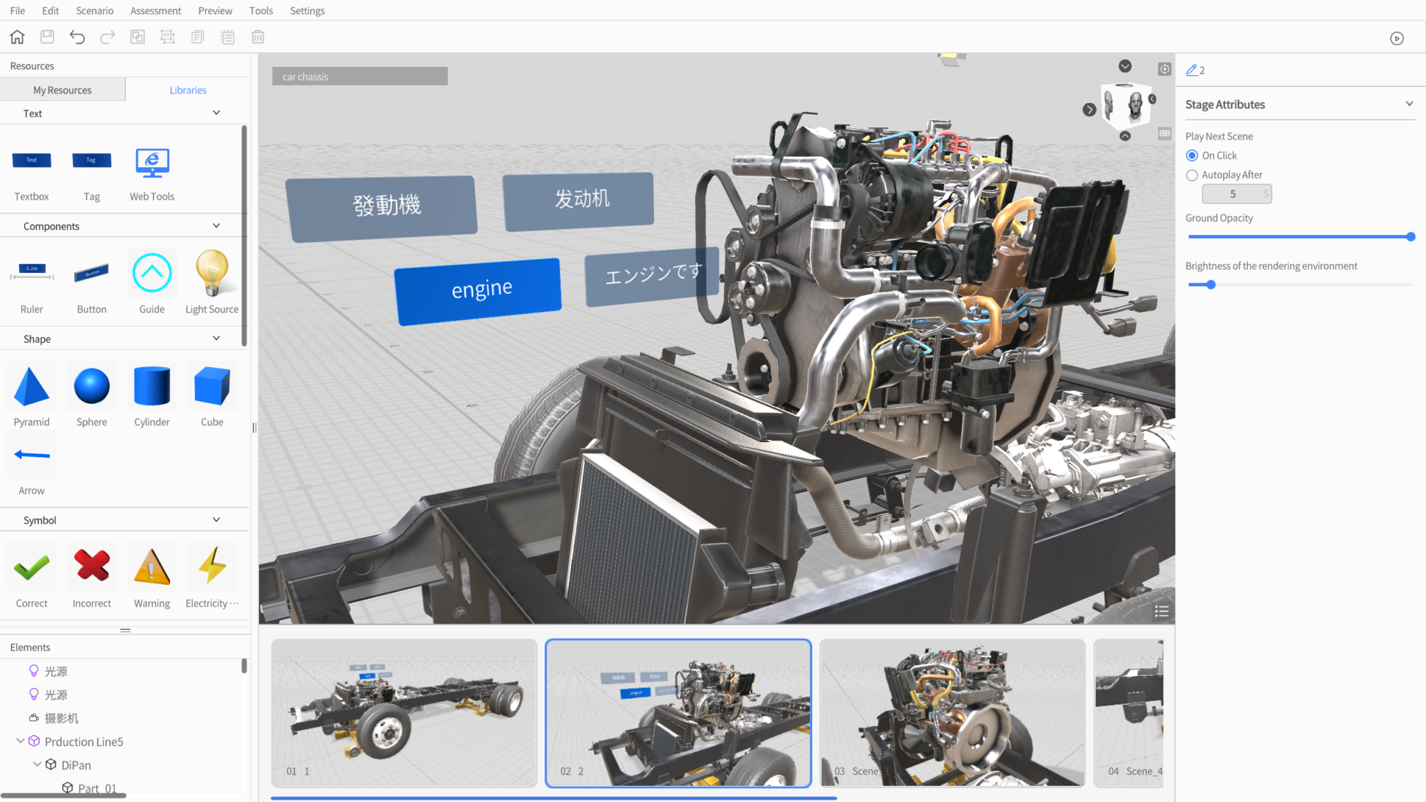
Task: Collapse the Stage Attributes section
Action: pyautogui.click(x=1409, y=103)
